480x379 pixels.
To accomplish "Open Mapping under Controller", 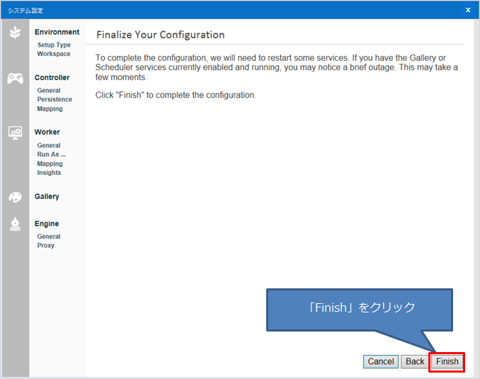I will tap(50, 109).
